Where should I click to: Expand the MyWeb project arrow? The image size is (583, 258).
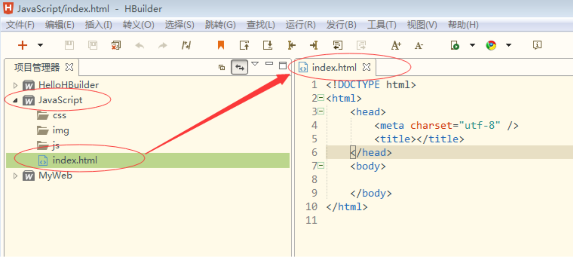pyautogui.click(x=16, y=176)
